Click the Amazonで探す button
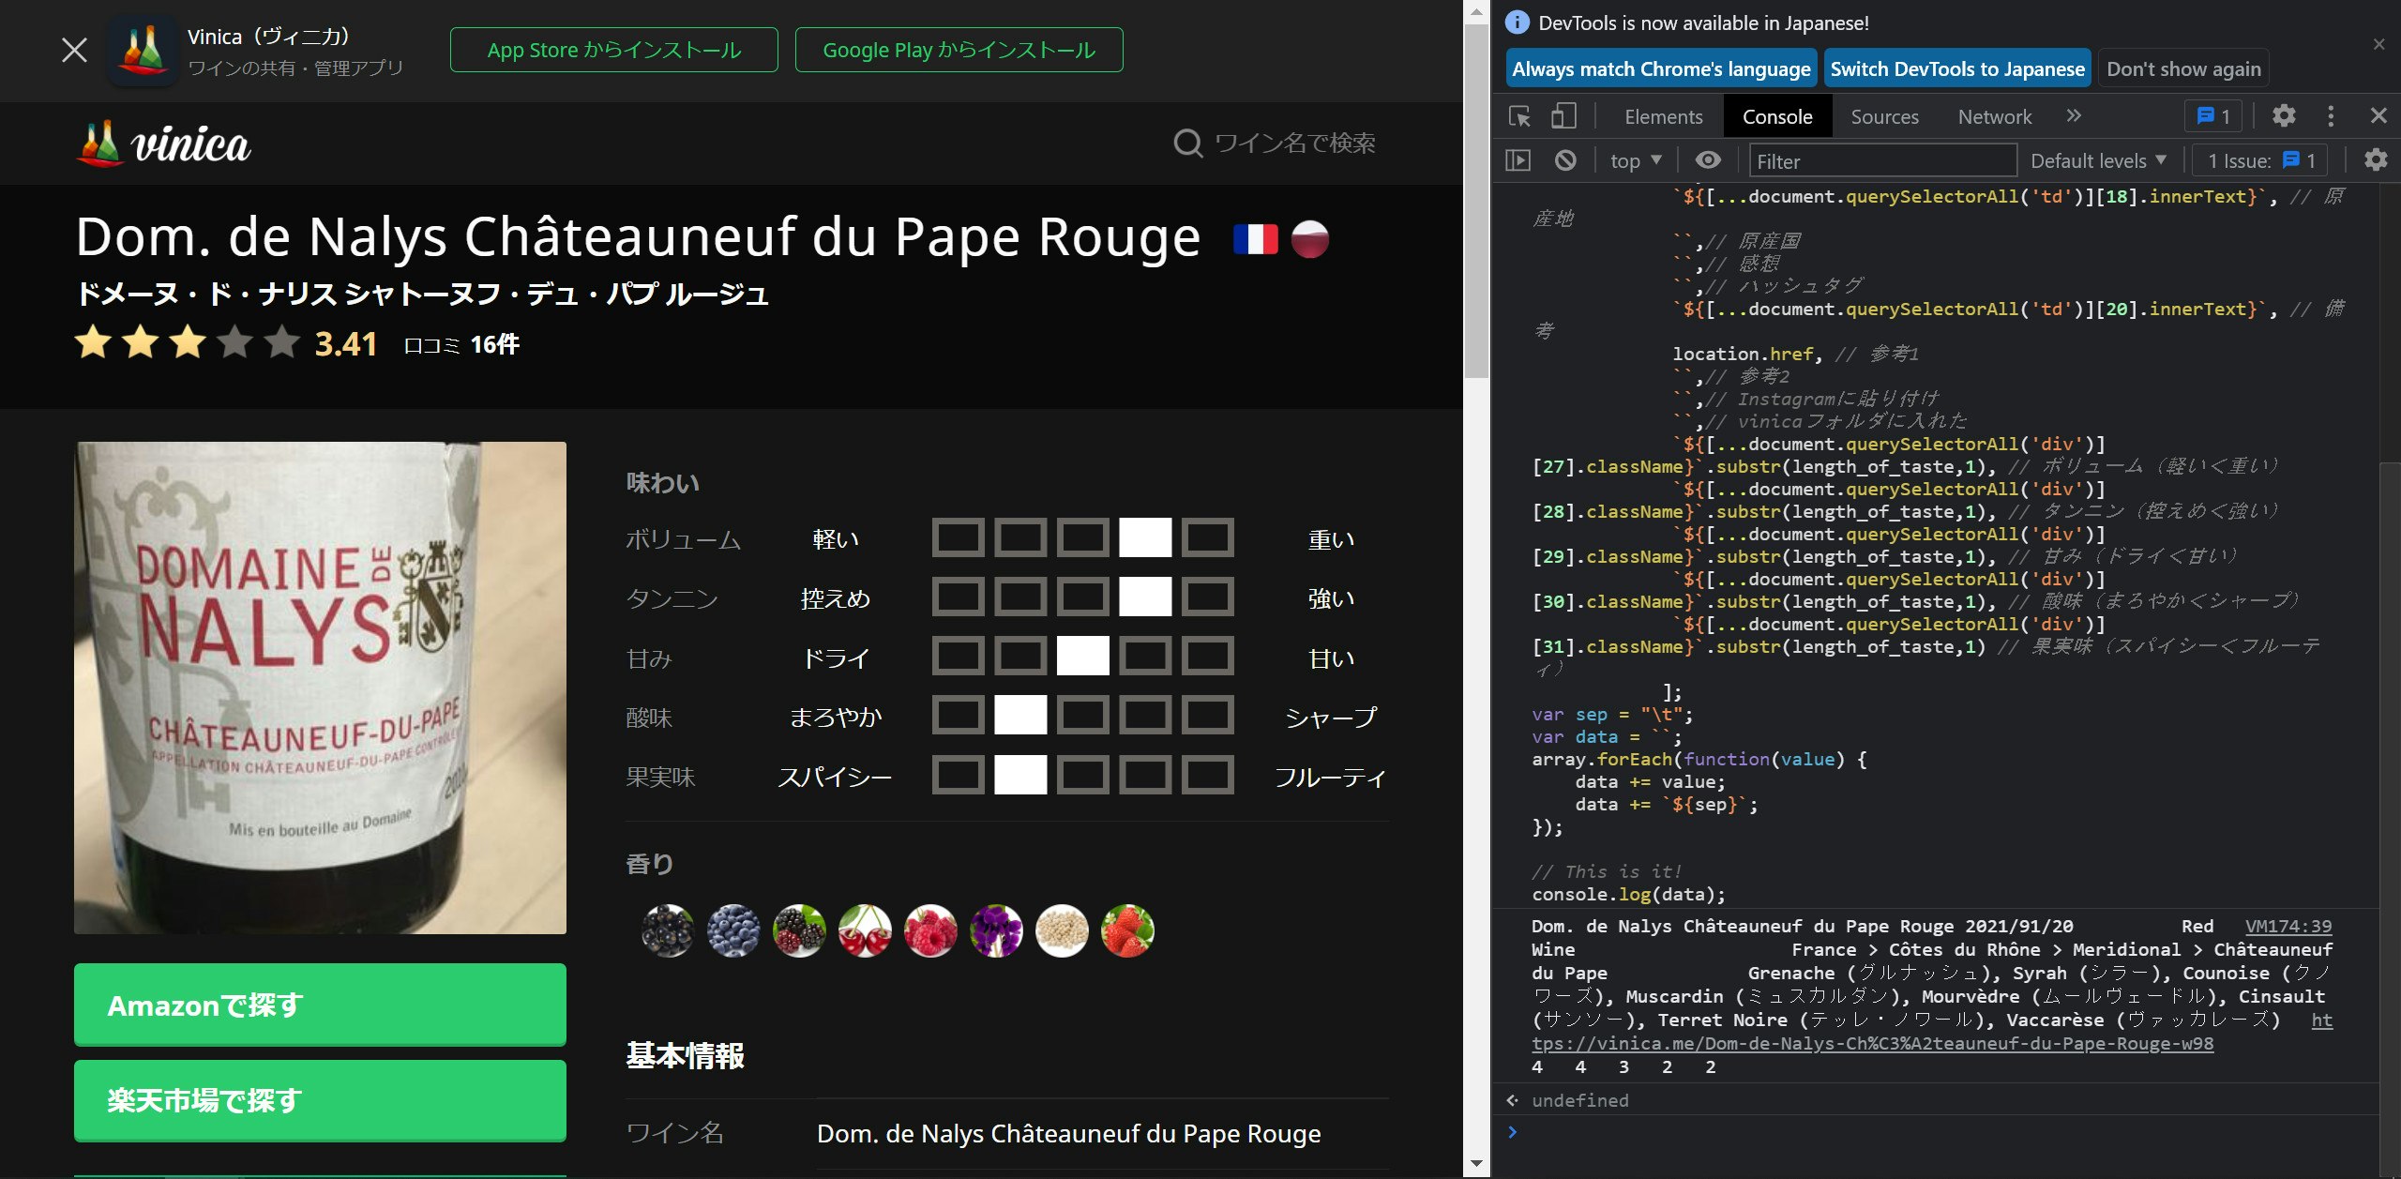 (320, 1005)
